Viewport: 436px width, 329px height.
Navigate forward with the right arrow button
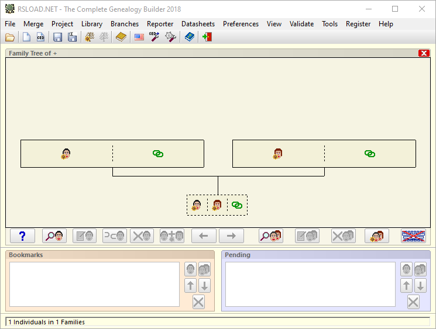[231, 236]
